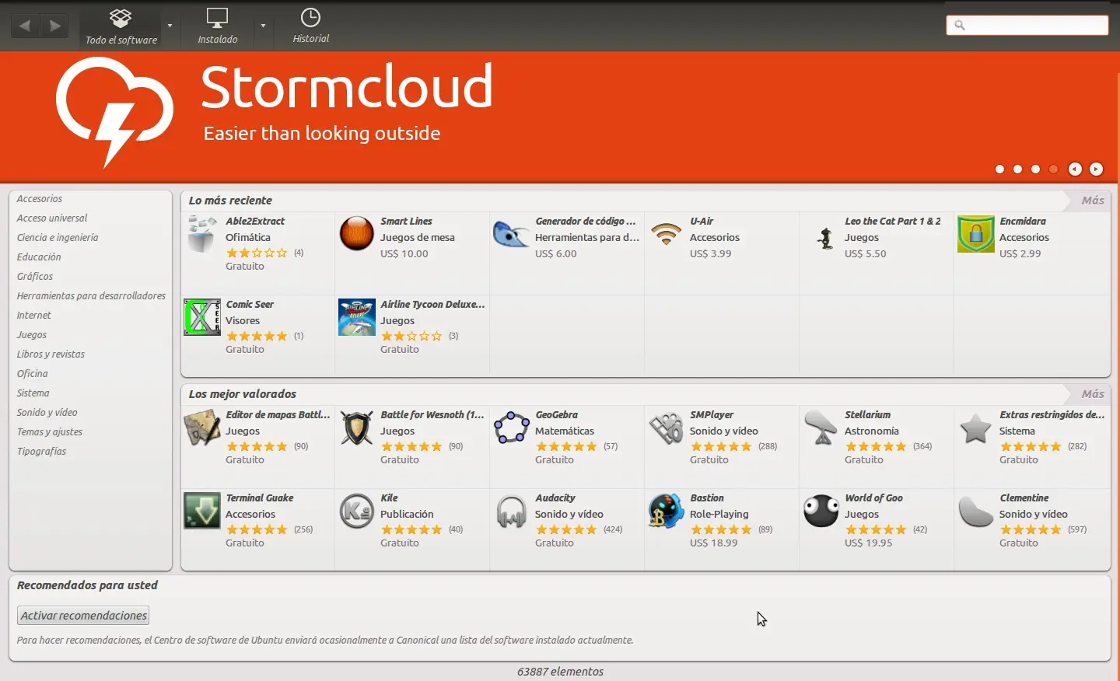
Task: Click Más in Lo más reciente
Action: tap(1093, 201)
